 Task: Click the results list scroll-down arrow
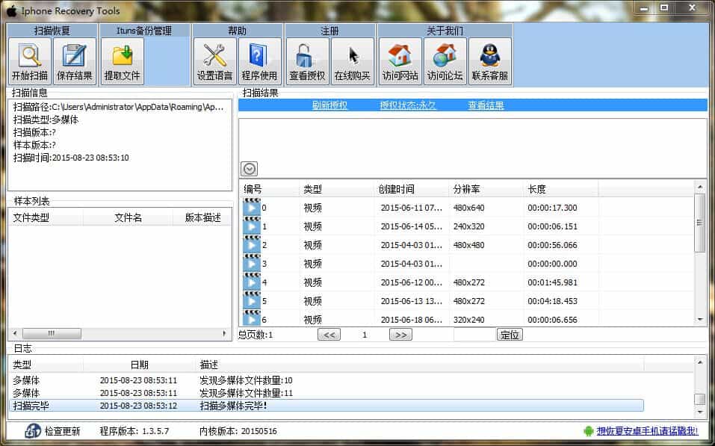[700, 320]
